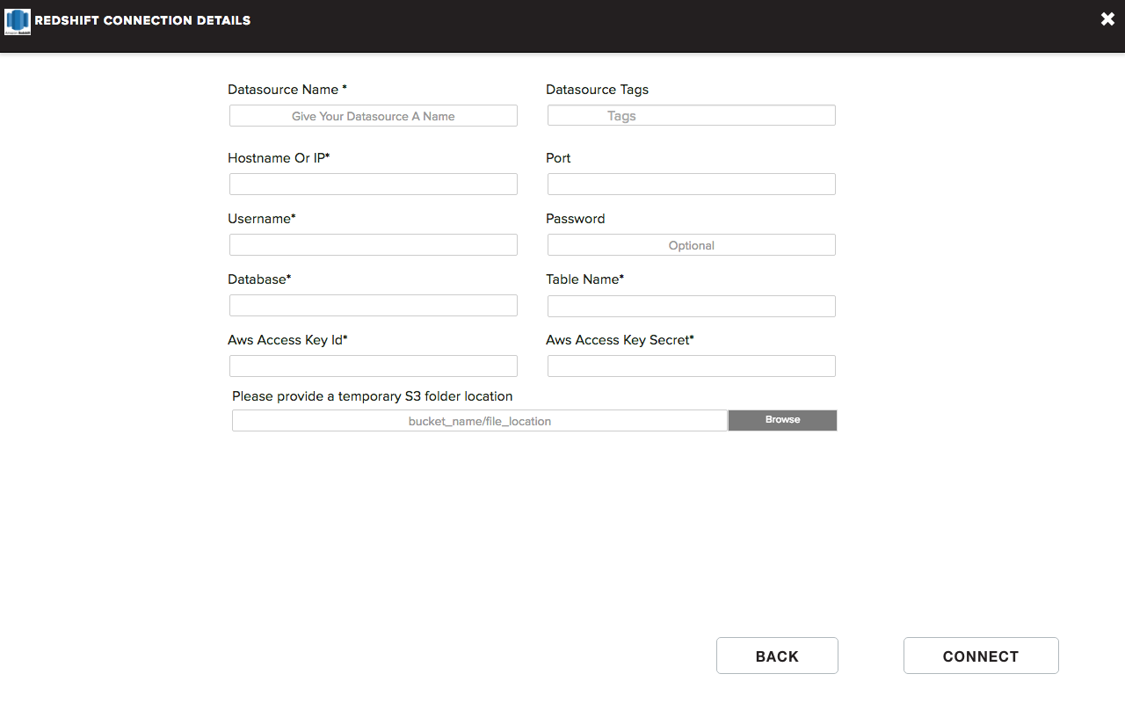Focus the Datasource Name input field

(x=374, y=115)
